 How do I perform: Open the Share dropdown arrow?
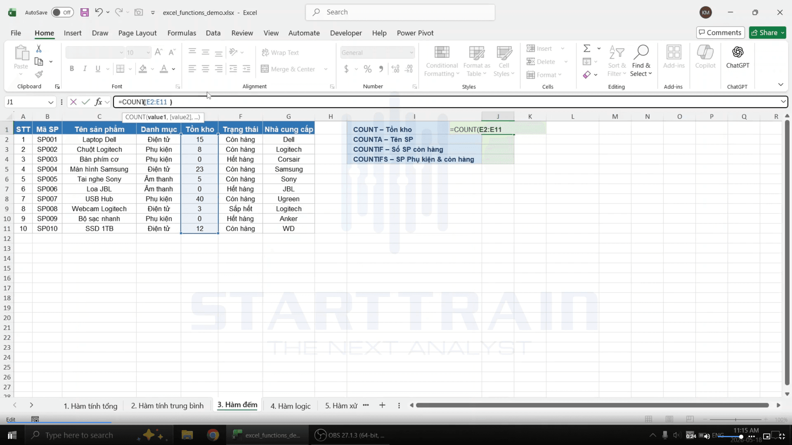pos(782,33)
